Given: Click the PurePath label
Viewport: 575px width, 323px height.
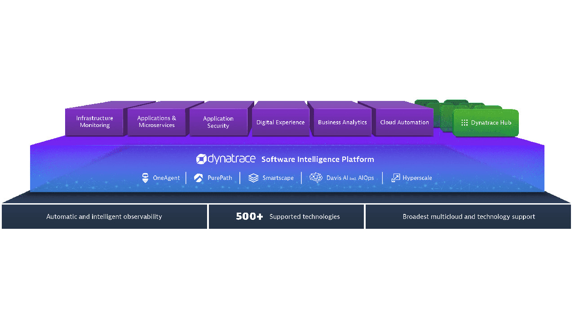Looking at the screenshot, I should click(220, 178).
